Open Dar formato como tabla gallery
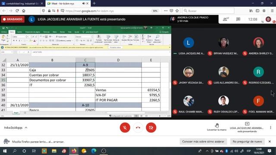The image size is (276, 155). click(108, 39)
